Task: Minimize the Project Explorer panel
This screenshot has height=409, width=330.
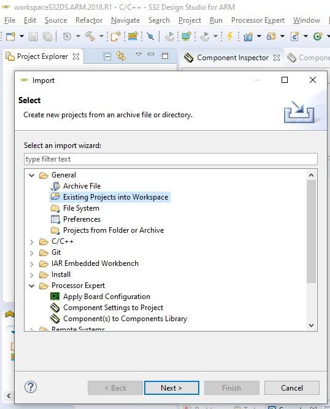Action: 151,55
